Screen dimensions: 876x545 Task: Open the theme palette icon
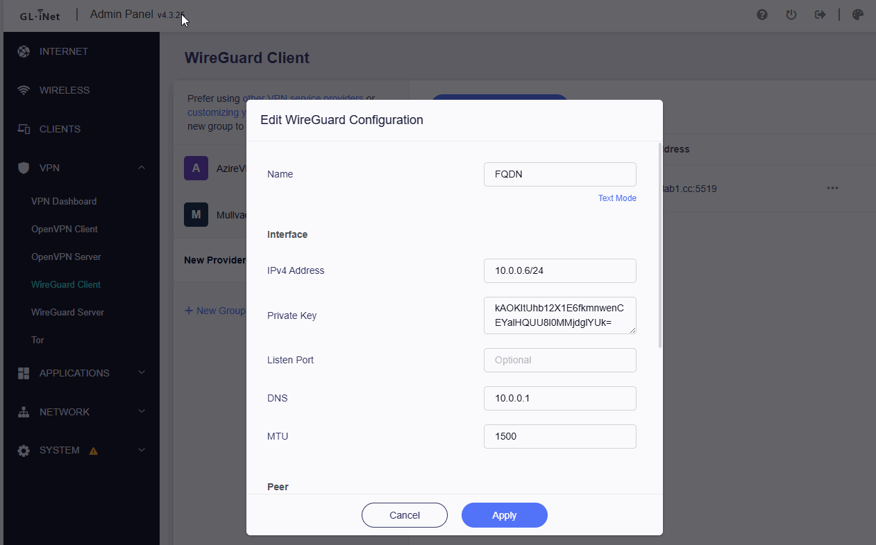(857, 14)
